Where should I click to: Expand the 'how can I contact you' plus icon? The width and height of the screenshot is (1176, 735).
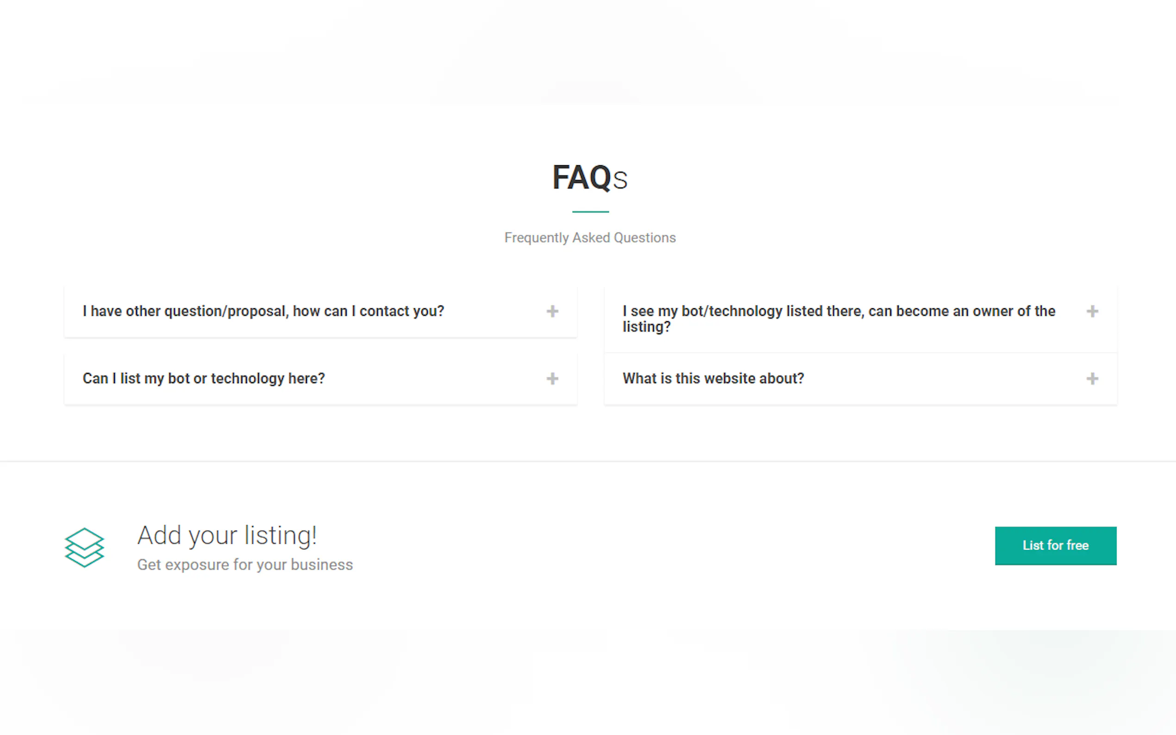tap(552, 311)
